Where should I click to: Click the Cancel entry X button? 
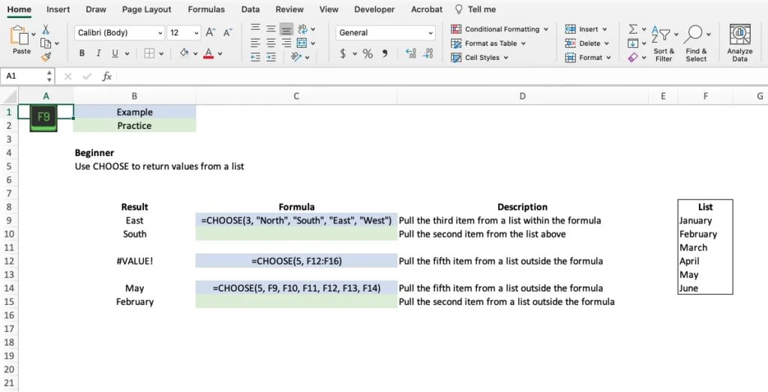pyautogui.click(x=67, y=76)
